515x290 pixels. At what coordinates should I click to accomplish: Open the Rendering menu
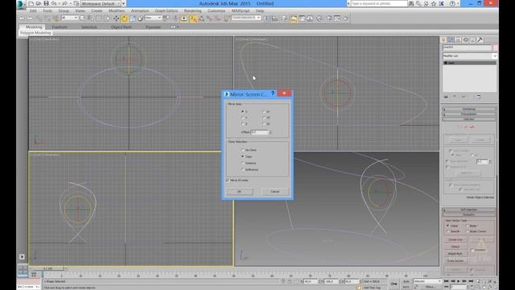(192, 10)
